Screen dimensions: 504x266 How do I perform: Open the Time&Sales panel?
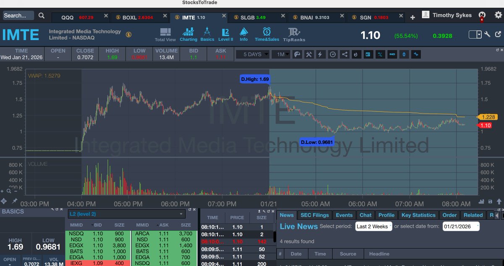(267, 34)
